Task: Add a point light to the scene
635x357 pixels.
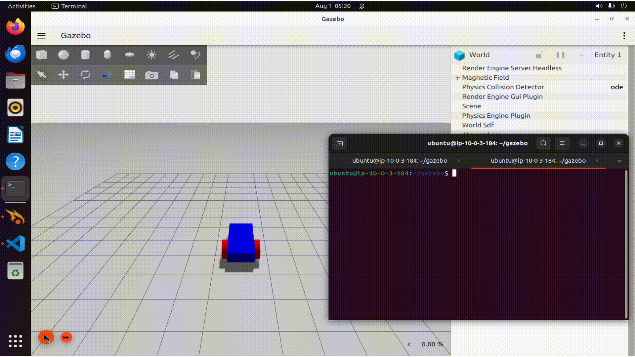Action: coord(151,55)
